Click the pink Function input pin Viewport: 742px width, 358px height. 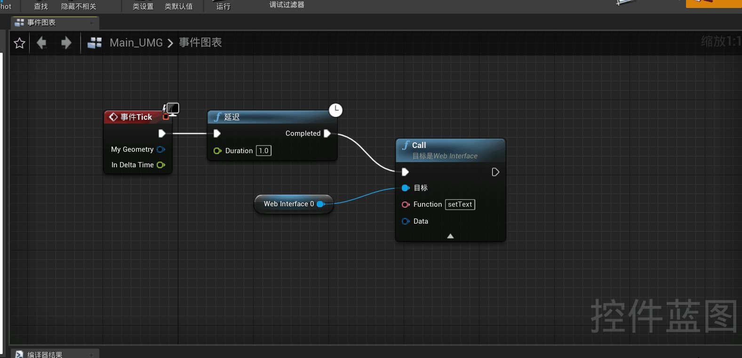[406, 204]
